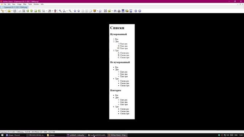Click the red stamp-like icon before zoom tools
This screenshot has height=137, width=244.
click(55, 11)
